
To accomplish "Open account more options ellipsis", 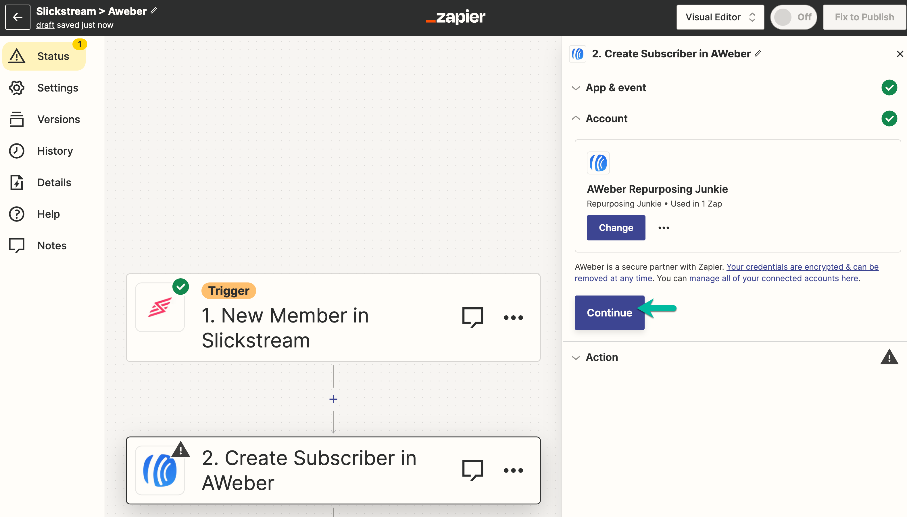I will (663, 228).
